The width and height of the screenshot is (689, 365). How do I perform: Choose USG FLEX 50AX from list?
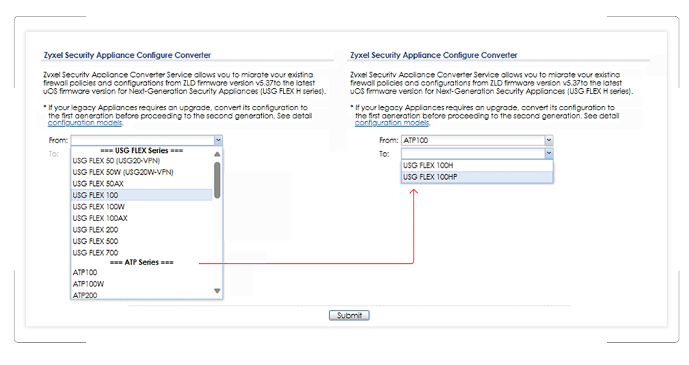141,184
